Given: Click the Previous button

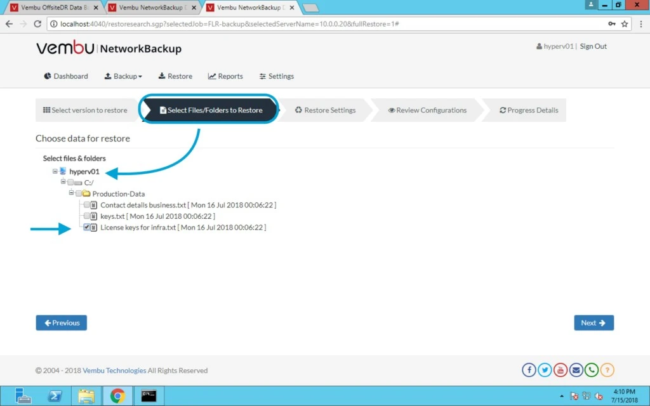Looking at the screenshot, I should tap(62, 323).
